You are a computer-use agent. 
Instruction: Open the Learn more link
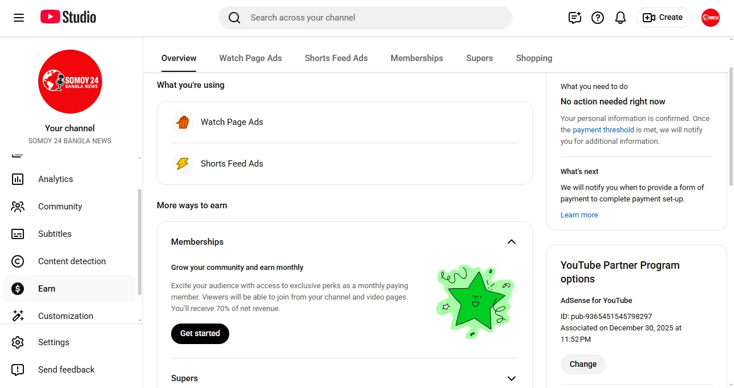click(579, 215)
